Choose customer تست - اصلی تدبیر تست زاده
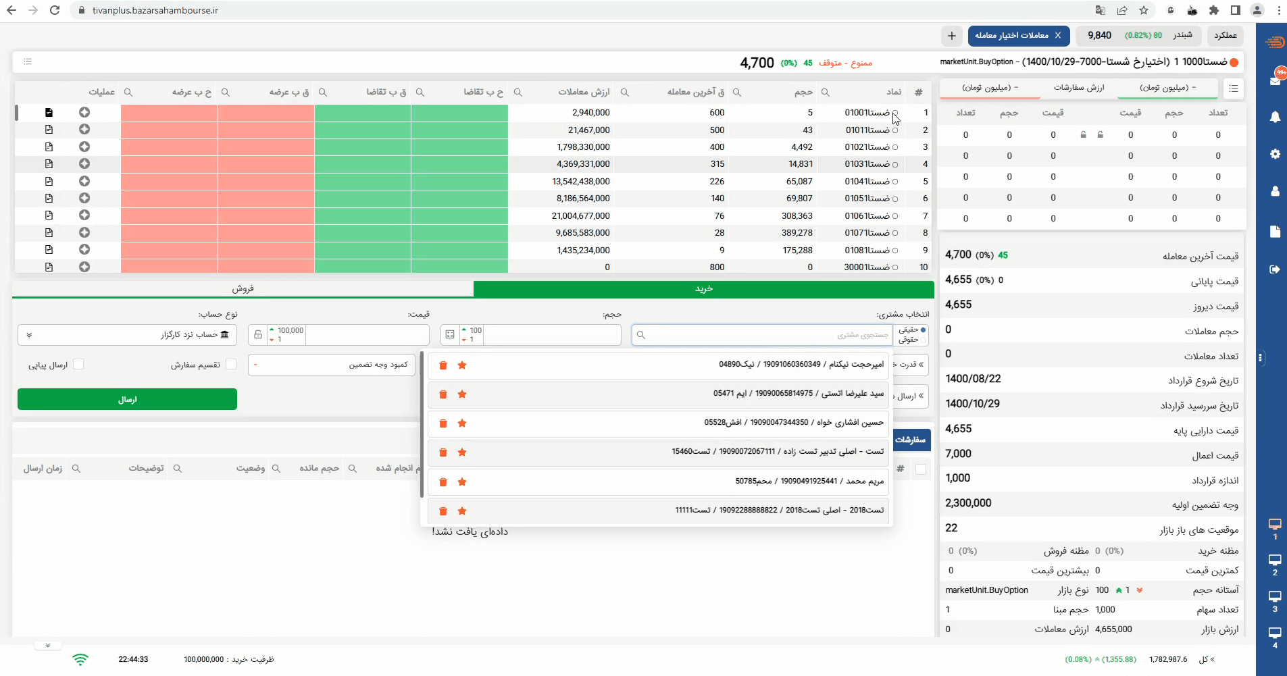 (x=659, y=452)
